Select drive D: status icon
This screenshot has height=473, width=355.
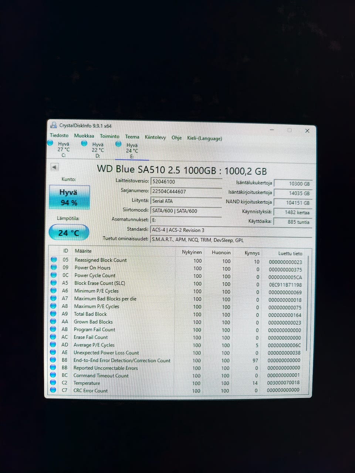click(84, 143)
